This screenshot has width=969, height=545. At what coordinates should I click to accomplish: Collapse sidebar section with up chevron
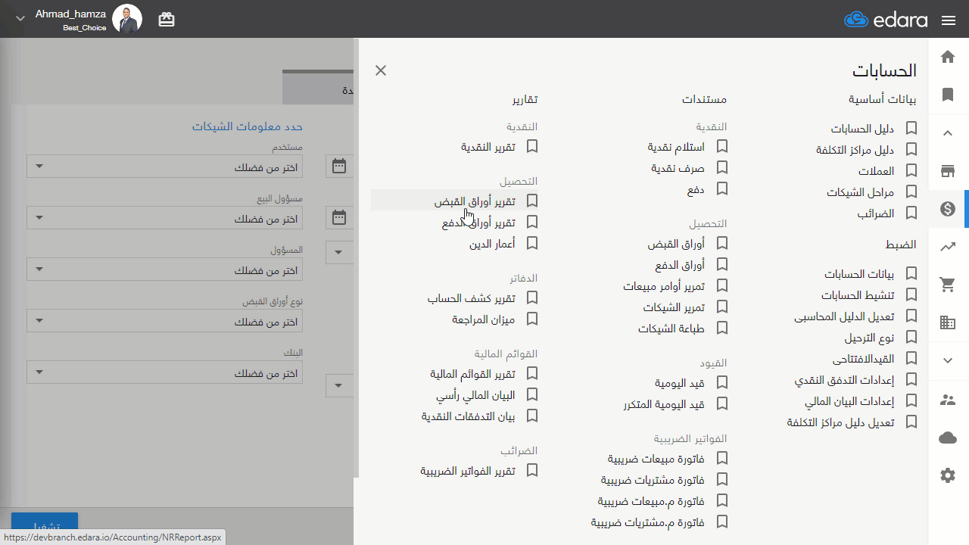pyautogui.click(x=948, y=133)
